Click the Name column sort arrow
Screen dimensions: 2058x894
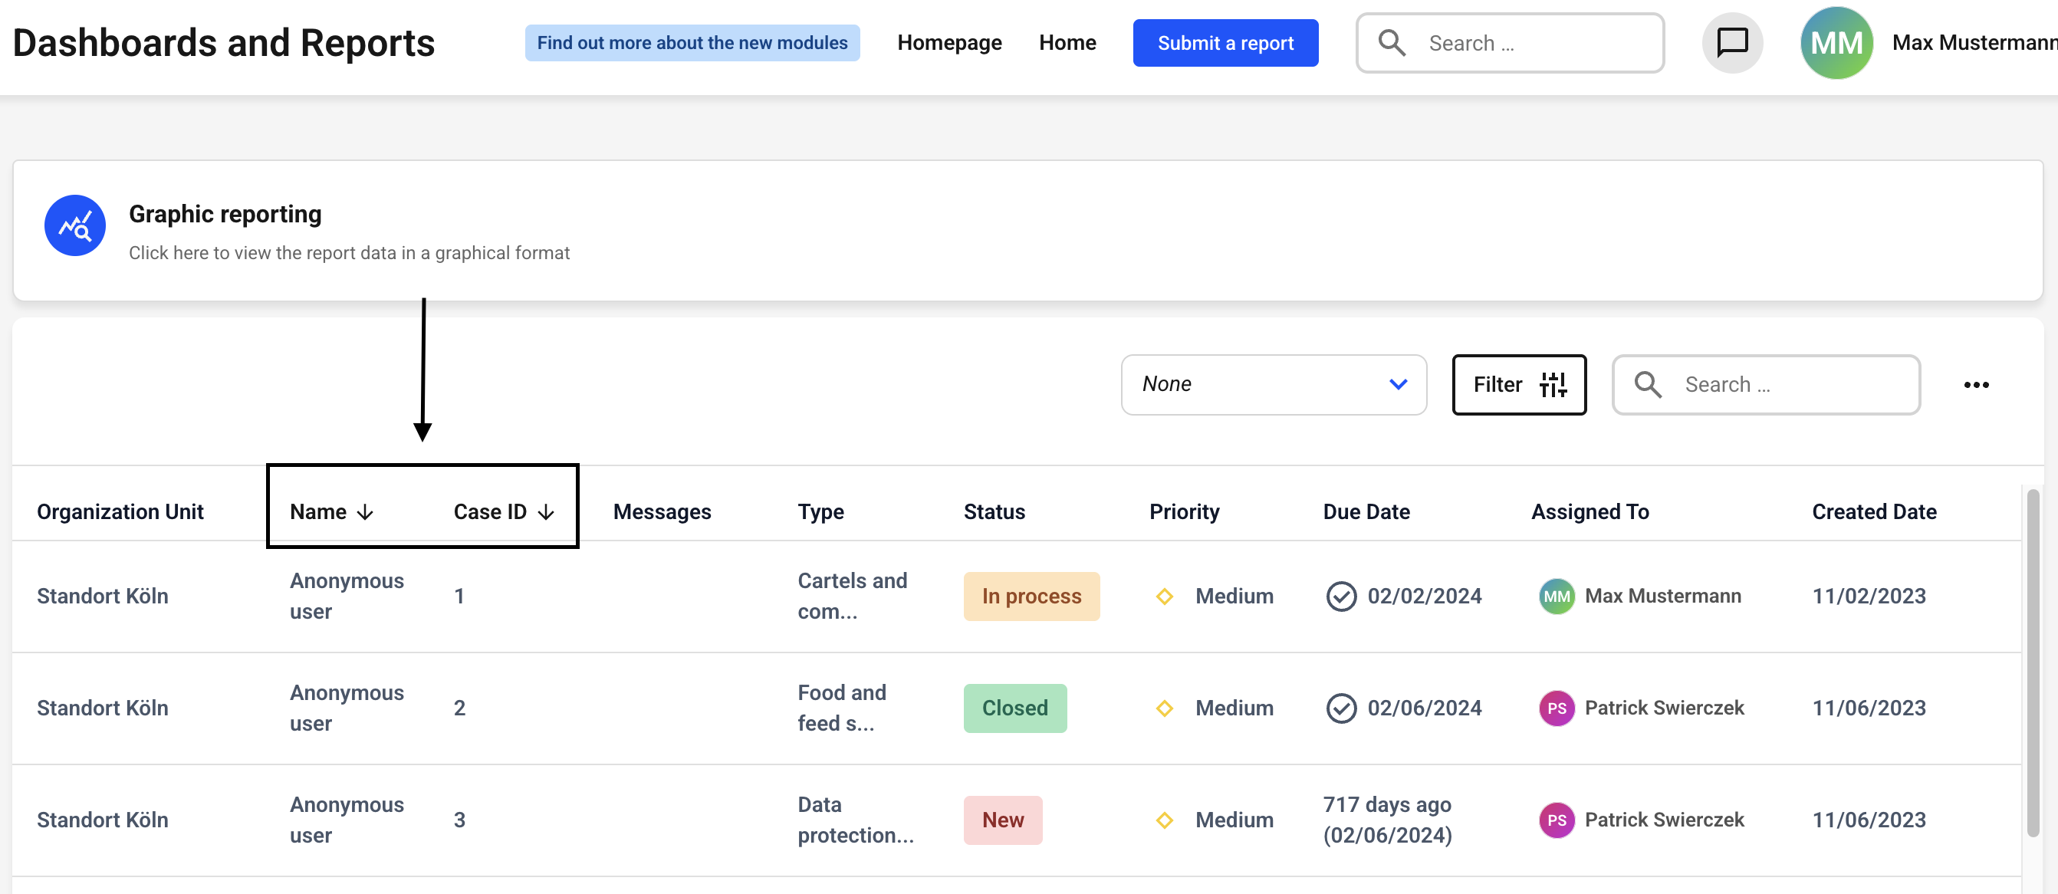[x=365, y=512]
